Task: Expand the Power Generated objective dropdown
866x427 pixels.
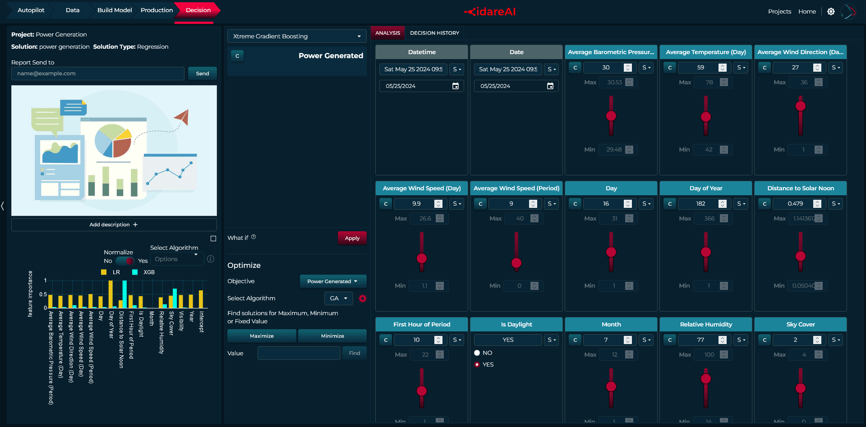Action: (333, 281)
